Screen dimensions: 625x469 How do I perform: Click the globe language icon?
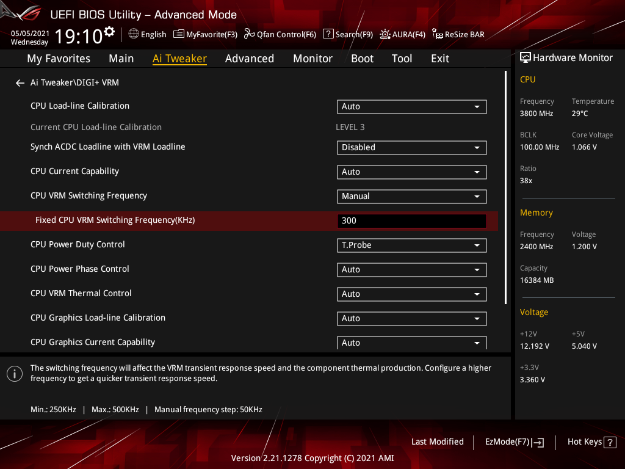click(134, 34)
